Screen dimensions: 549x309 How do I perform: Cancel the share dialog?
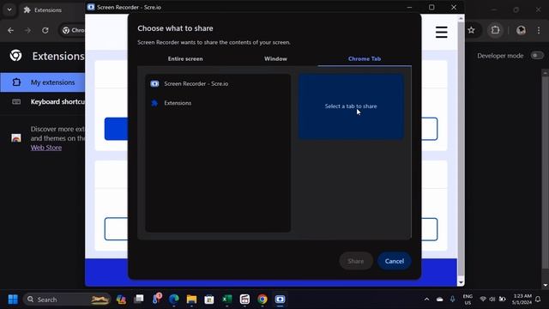(x=395, y=261)
